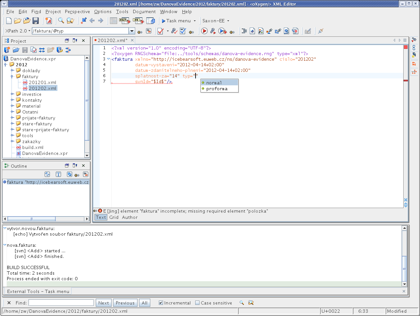Click the forward navigation arrow in the toolbar
Viewport: 420px width, 316px height.
tap(101, 21)
